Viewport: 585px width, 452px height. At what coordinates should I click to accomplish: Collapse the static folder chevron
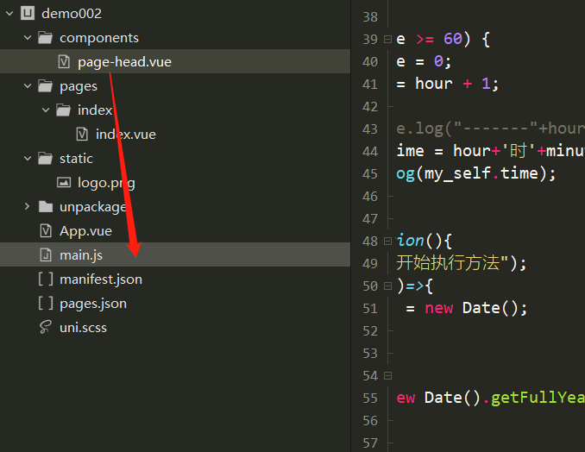point(28,159)
